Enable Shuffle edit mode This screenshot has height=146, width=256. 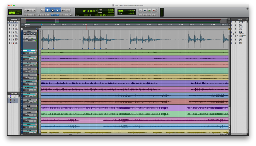pos(12,11)
